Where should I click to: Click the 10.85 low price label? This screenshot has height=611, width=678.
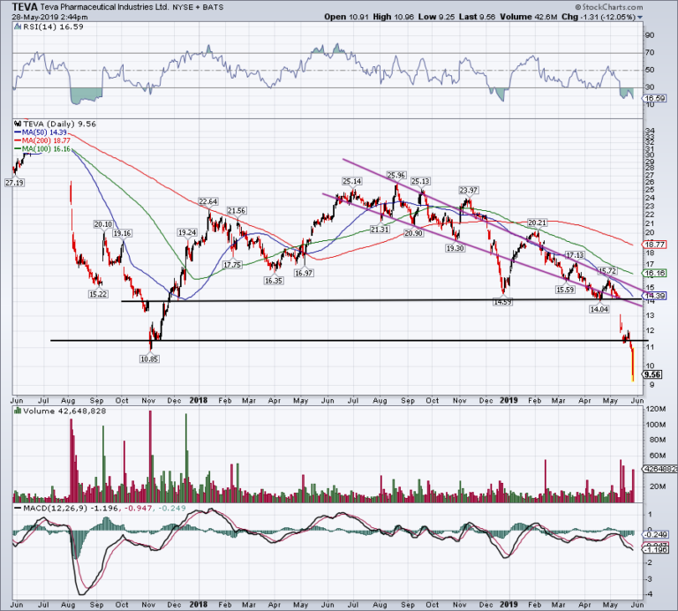coord(149,358)
